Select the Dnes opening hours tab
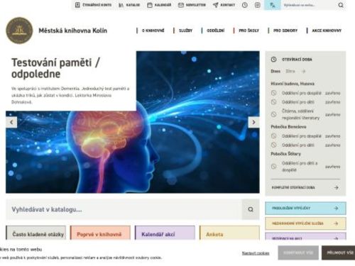355x266 pixels. [x=275, y=71]
